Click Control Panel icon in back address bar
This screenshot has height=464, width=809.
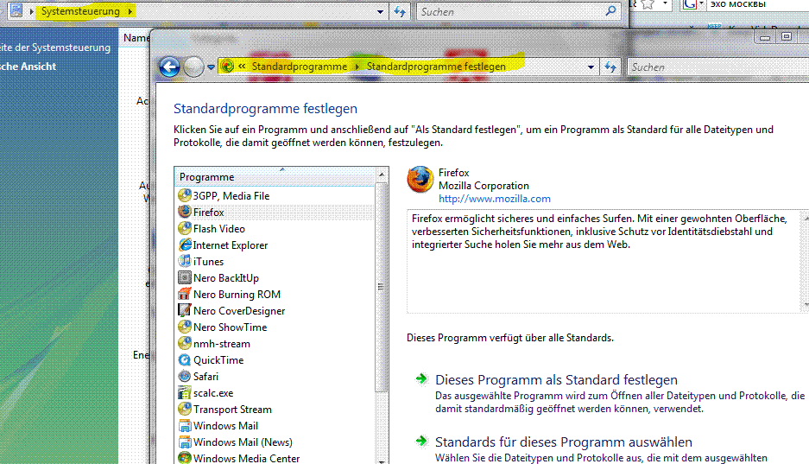click(16, 10)
